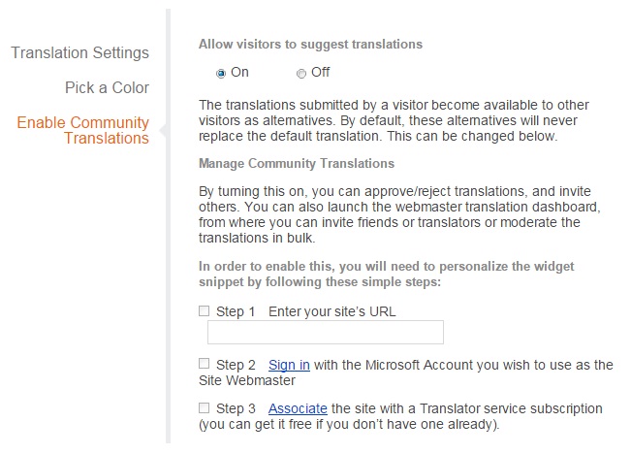The width and height of the screenshot is (631, 454).
Task: Open the Translation Settings section
Action: tap(80, 52)
